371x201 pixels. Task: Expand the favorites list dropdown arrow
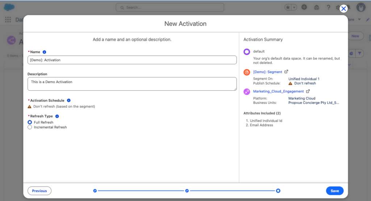[x=294, y=7]
